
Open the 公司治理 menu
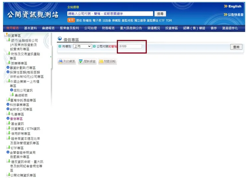click(90, 28)
